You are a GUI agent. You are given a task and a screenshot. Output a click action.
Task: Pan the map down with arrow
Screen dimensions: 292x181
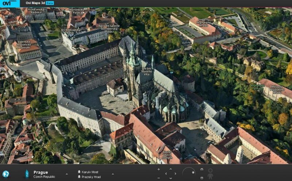tap(171, 178)
